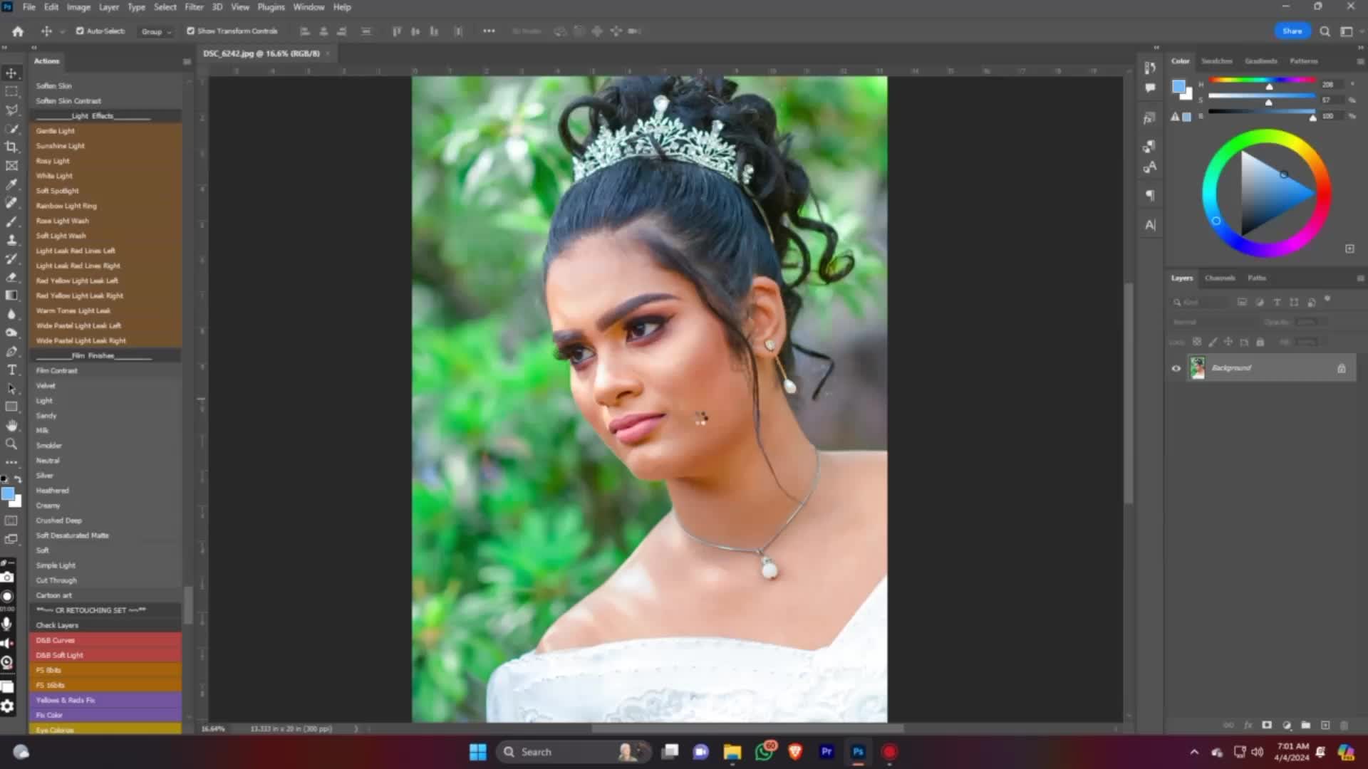
Task: Select the Eyedropper tool
Action: point(11,184)
